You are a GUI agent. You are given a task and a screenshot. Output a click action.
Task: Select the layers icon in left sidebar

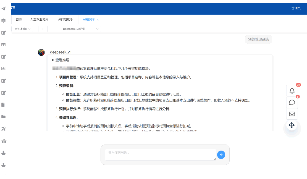(4, 21)
